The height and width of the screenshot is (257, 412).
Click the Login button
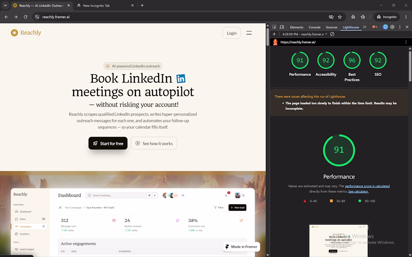pyautogui.click(x=231, y=33)
